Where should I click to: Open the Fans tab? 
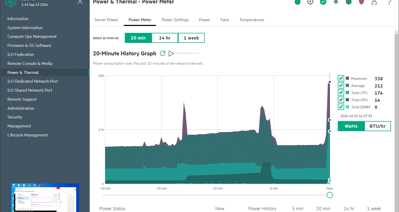[x=225, y=20]
